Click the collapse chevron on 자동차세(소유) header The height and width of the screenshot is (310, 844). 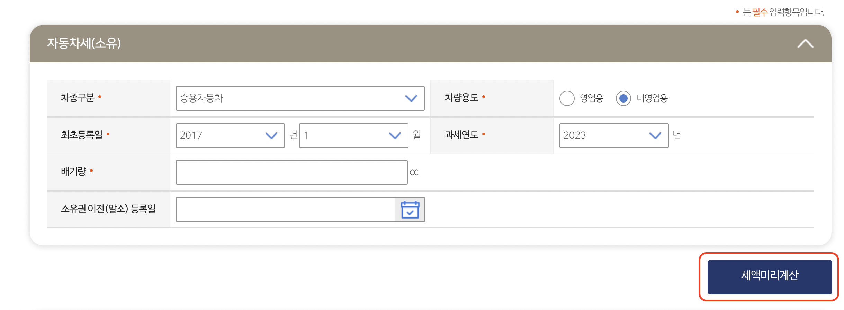806,43
